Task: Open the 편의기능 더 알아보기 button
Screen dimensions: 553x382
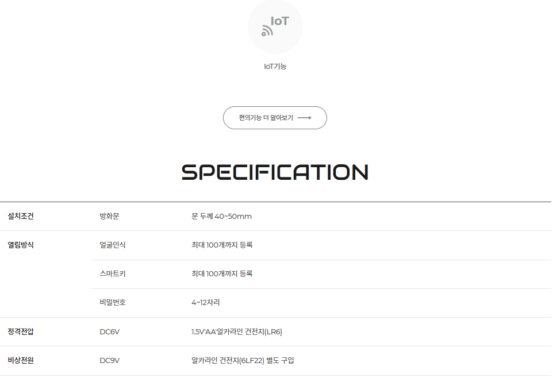Action: coord(275,118)
